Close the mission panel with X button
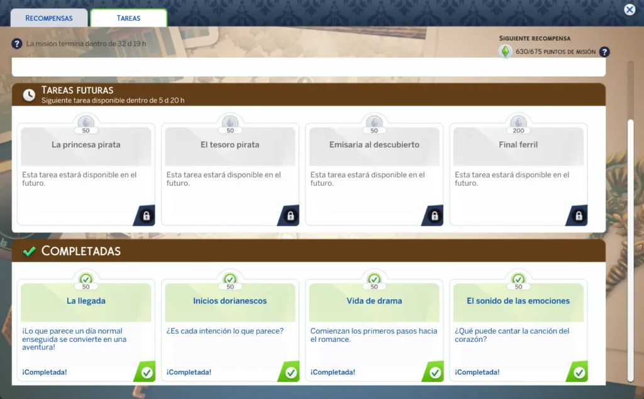The height and width of the screenshot is (399, 644). click(x=630, y=9)
